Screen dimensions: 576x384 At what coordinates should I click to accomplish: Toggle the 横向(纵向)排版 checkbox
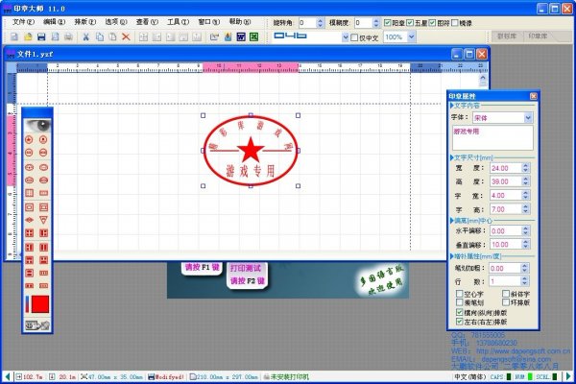click(x=459, y=312)
